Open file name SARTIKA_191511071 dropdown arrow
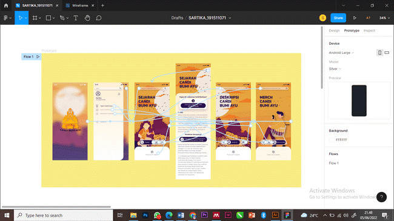394x221 pixels. (x=230, y=18)
